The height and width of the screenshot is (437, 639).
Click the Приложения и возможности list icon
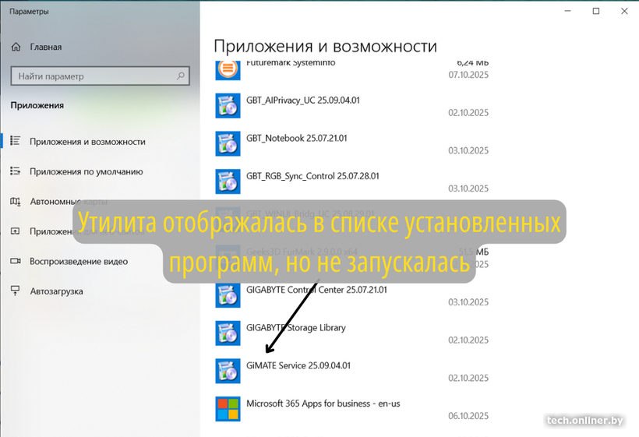click(15, 141)
